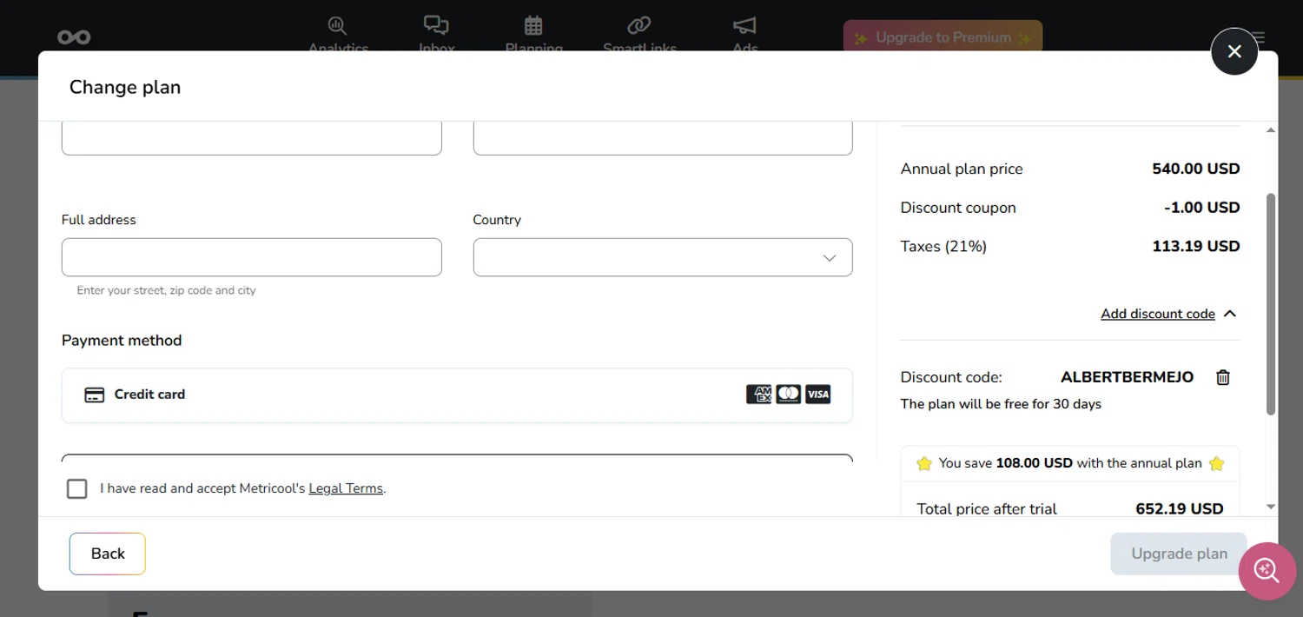Click the 540.00 USD annual plan price
Screen dimensions: 1303x617
(1196, 169)
